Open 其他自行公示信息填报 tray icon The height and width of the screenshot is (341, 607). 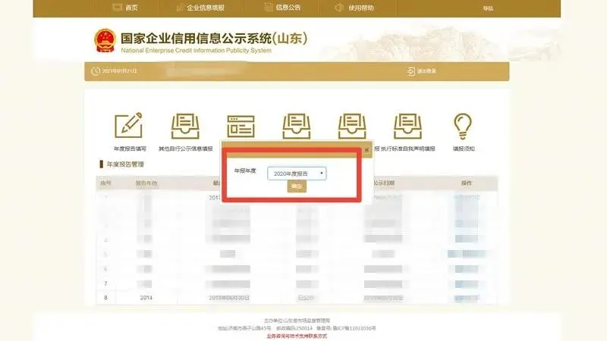184,126
